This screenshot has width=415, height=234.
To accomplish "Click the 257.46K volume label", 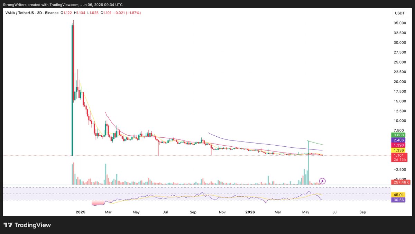I will [400, 182].
